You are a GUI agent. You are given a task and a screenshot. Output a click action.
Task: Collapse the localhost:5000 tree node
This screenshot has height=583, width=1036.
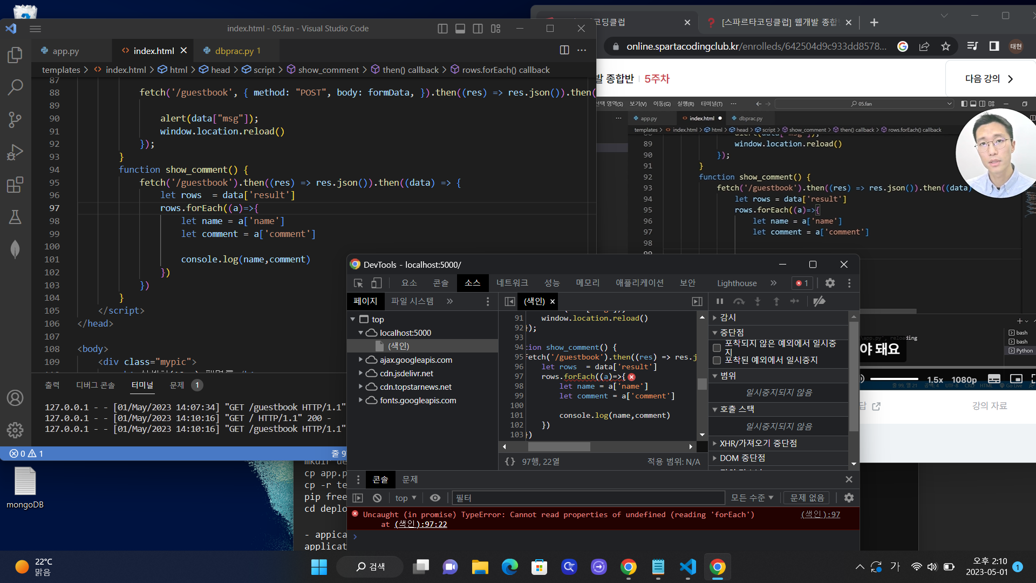point(360,333)
